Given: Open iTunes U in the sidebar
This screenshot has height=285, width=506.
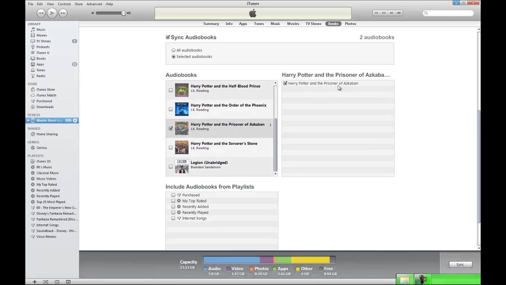Looking at the screenshot, I should click(x=43, y=53).
